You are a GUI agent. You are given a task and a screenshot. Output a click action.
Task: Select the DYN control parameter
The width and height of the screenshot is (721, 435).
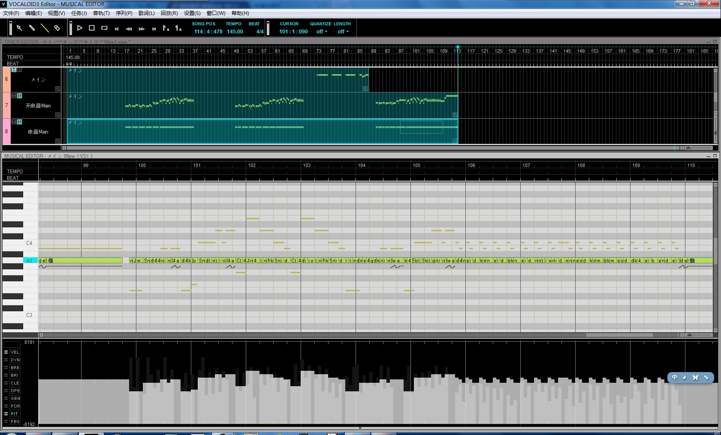point(15,360)
